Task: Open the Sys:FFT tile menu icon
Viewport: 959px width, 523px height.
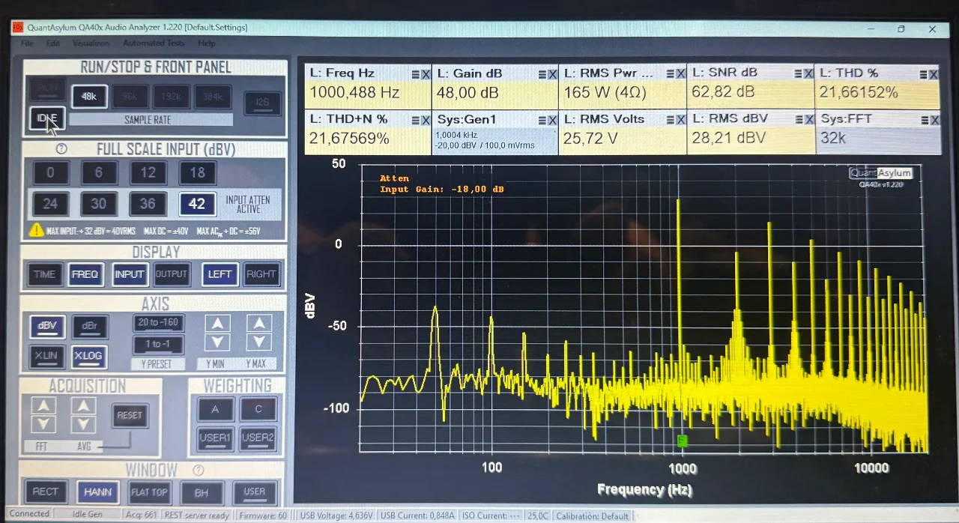Action: 923,121
